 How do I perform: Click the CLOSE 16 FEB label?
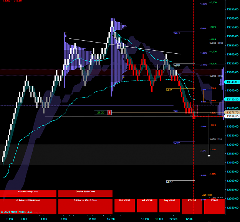tap(216, 43)
